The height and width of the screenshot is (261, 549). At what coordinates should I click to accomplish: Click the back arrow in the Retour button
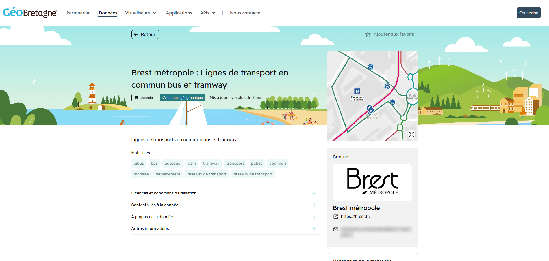(136, 34)
